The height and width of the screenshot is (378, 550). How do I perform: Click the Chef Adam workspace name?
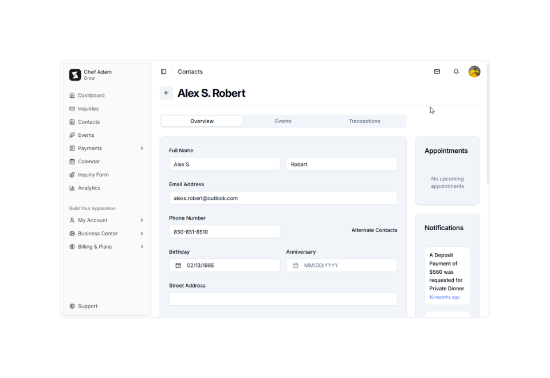pos(97,72)
